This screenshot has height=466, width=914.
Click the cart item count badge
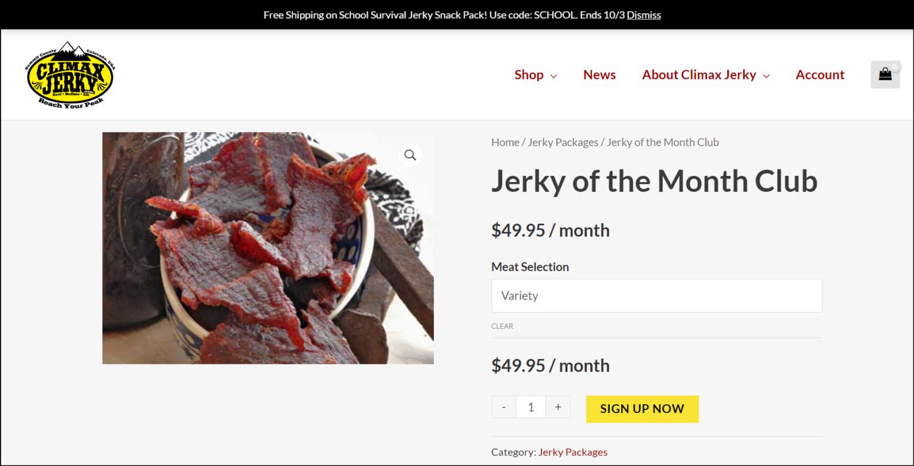894,67
